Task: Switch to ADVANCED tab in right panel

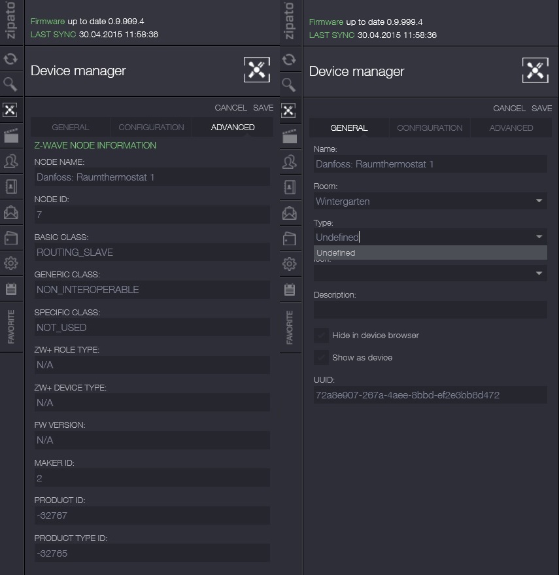Action: (x=511, y=128)
